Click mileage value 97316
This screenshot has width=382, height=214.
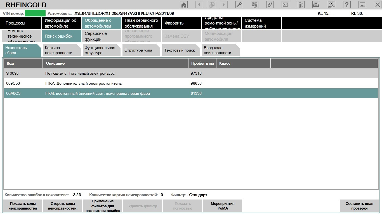point(196,73)
